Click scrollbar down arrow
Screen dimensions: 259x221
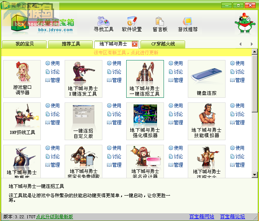254,175
